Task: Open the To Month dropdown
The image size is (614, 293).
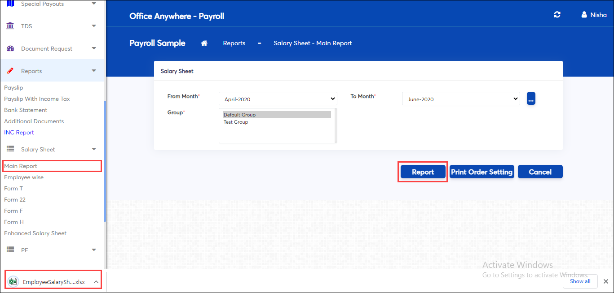Action: coord(461,99)
